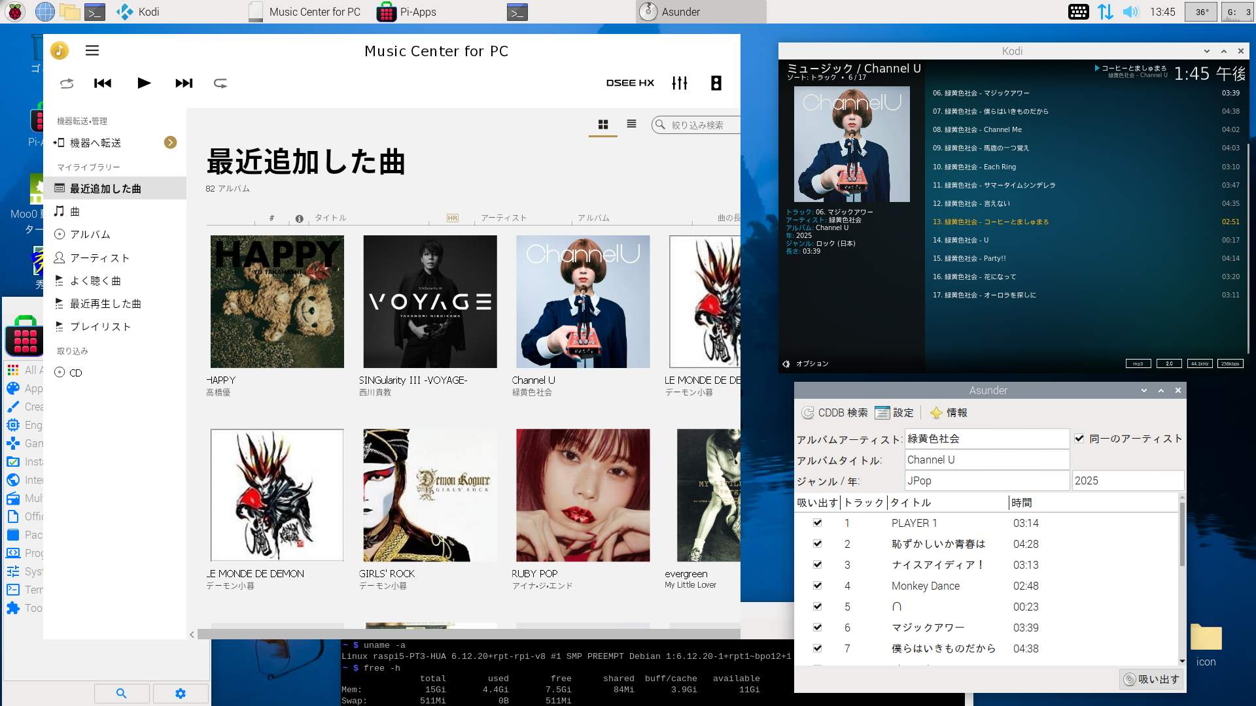This screenshot has height=706, width=1256.
Task: Start playback with the play button
Action: [144, 83]
